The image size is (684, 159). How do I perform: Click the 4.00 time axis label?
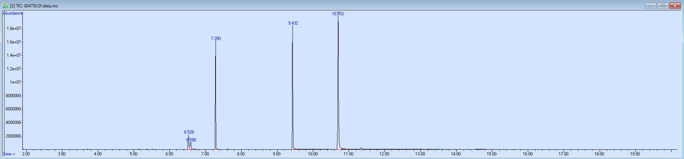click(98, 154)
